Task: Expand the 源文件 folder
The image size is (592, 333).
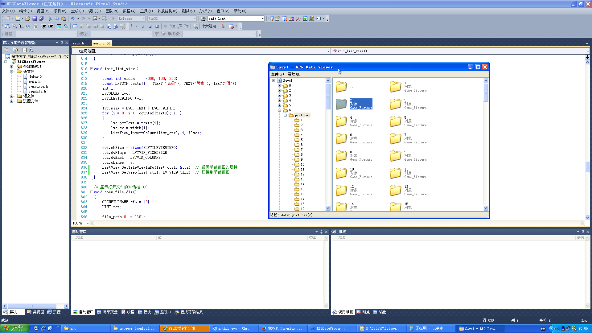Action: coord(12,96)
